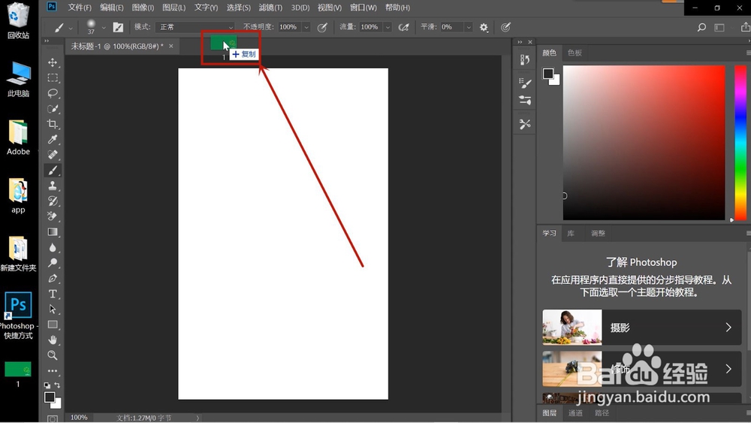Select the Gradient tool

(x=53, y=232)
